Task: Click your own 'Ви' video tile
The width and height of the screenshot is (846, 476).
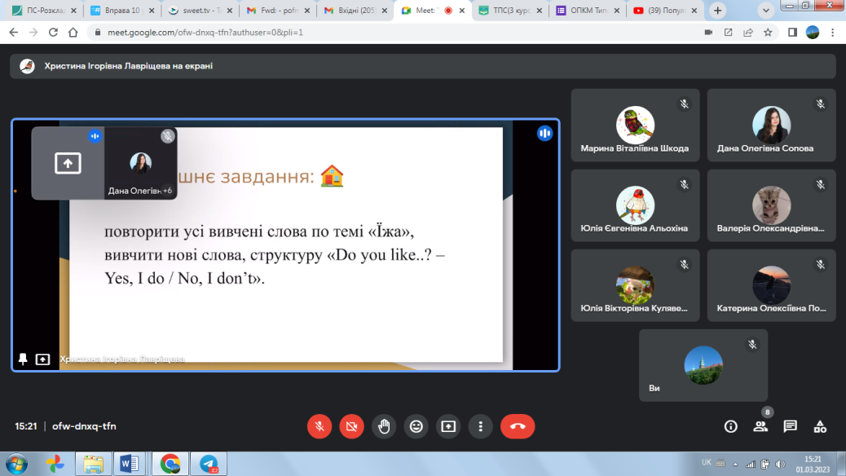Action: 703,365
